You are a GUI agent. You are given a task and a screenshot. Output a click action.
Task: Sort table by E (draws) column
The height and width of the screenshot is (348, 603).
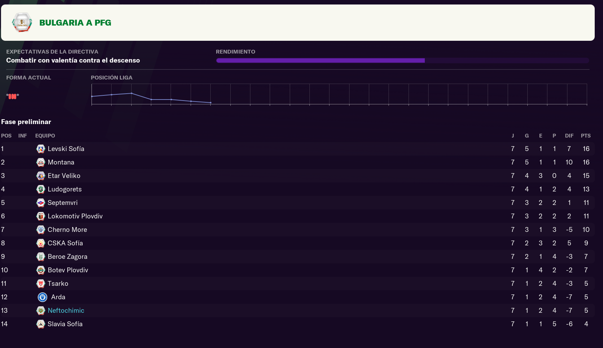[x=540, y=136]
